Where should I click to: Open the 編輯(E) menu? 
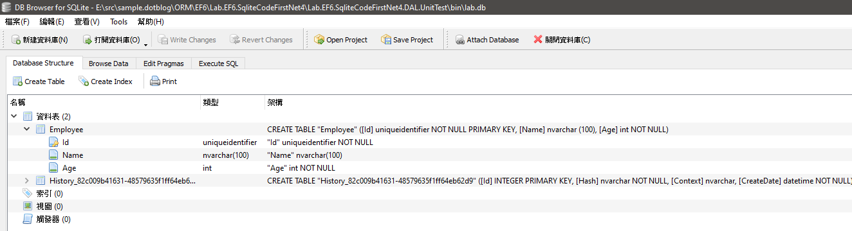(52, 21)
